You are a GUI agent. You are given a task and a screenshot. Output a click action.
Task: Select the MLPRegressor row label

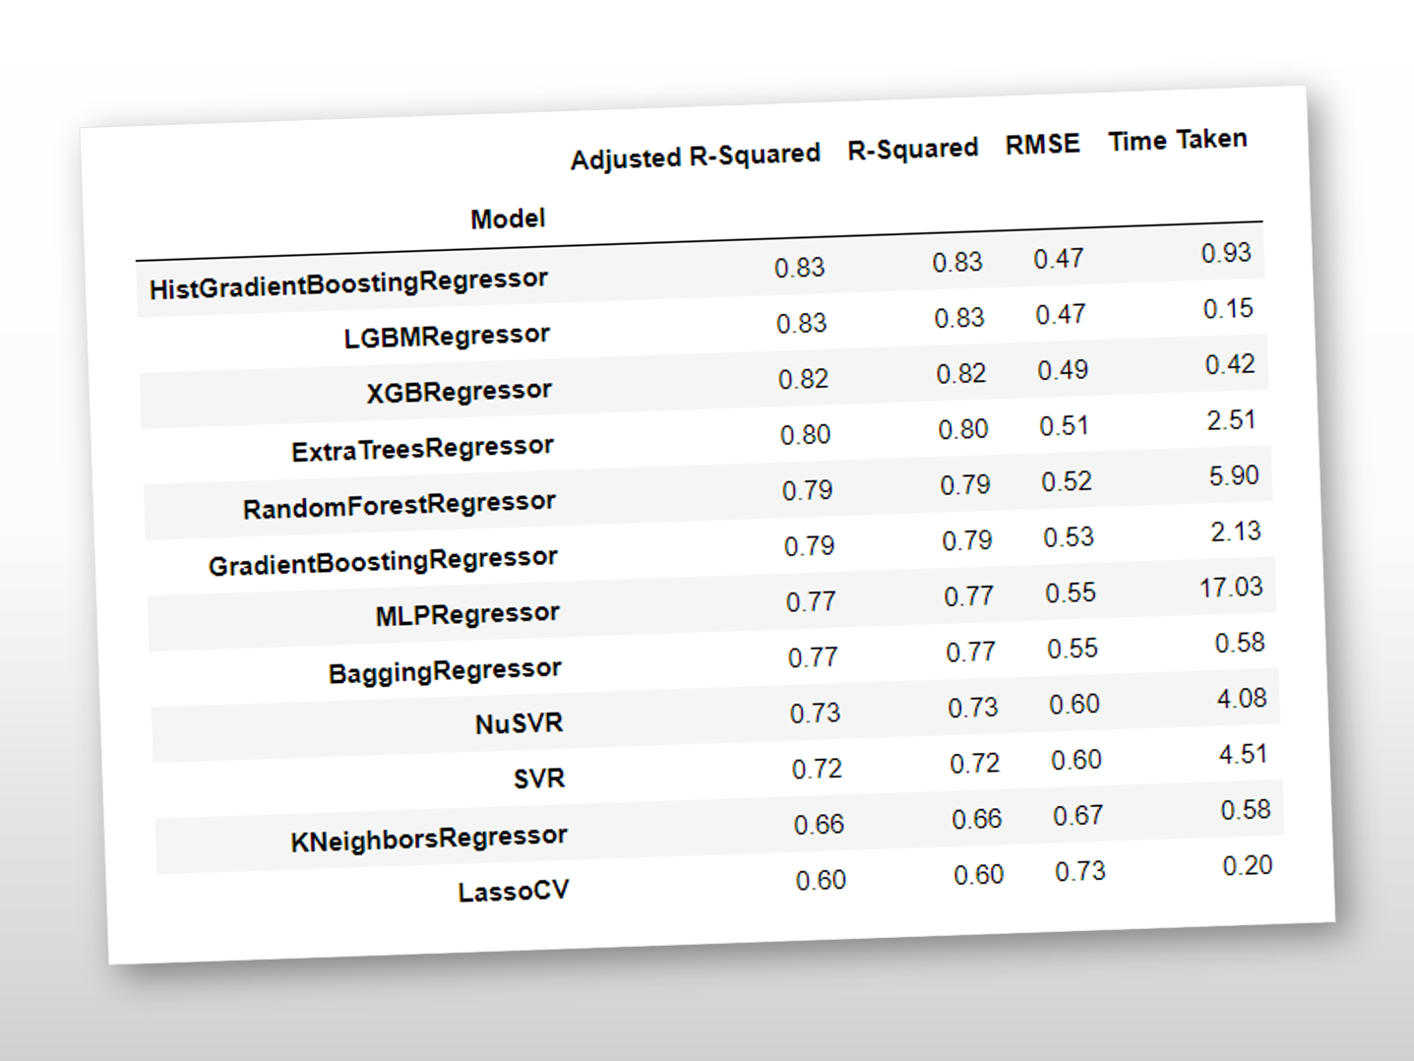coord(466,615)
